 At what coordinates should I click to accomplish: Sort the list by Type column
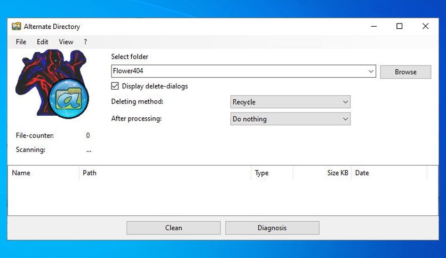coord(272,173)
